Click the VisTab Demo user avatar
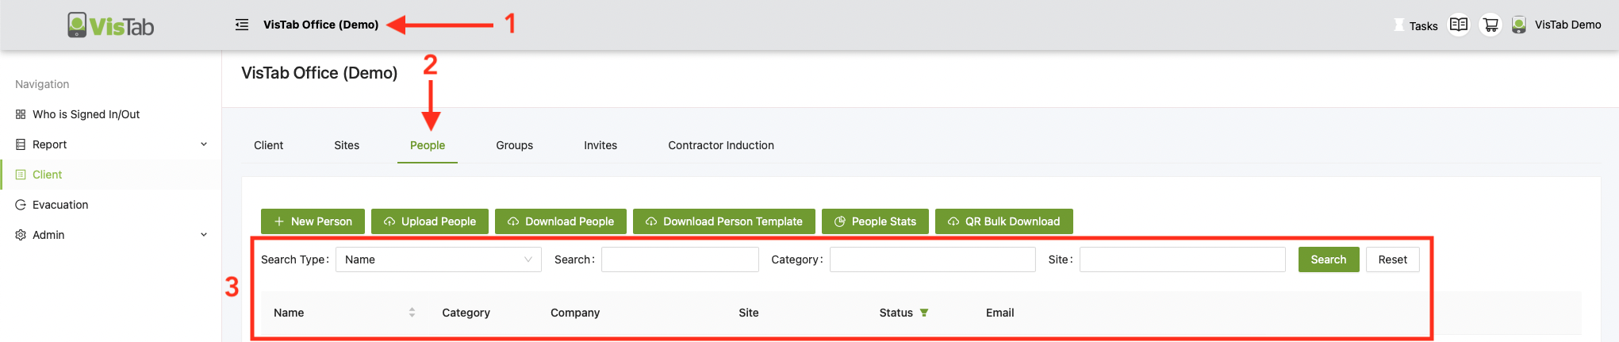Image resolution: width=1619 pixels, height=342 pixels. coord(1518,25)
